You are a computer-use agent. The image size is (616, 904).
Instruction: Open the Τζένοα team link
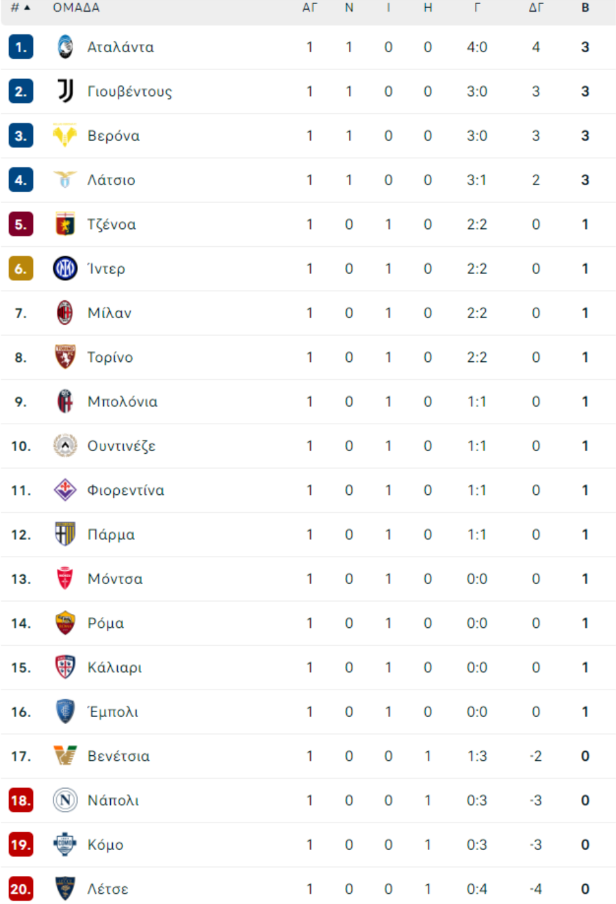(112, 224)
